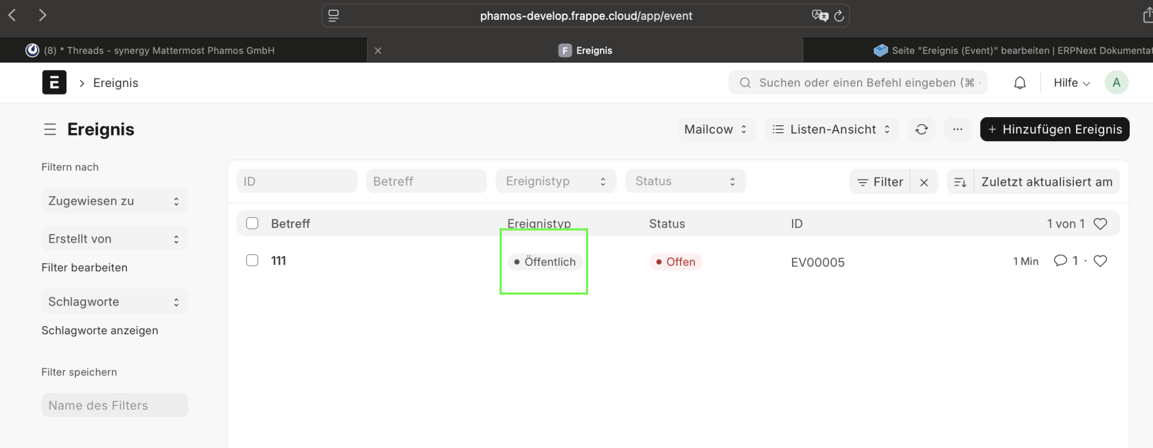Open the comment bubble on row 111
This screenshot has height=448, width=1153.
(1060, 261)
